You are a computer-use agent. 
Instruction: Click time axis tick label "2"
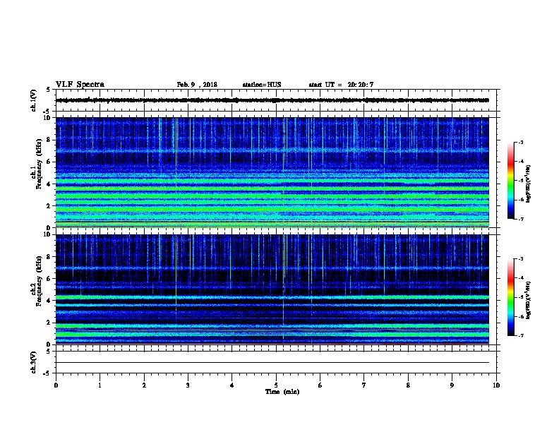144,385
